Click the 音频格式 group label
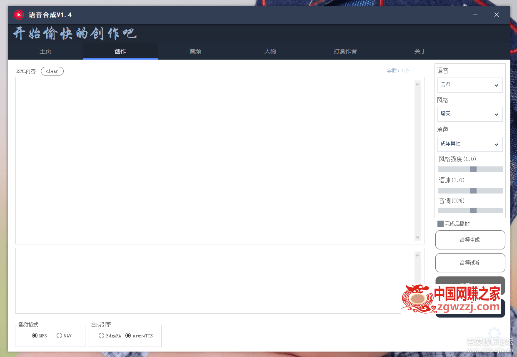 tap(28, 324)
